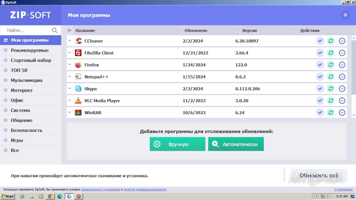Open Интернет category
Viewport: 356px width, 200px height.
[31, 90]
